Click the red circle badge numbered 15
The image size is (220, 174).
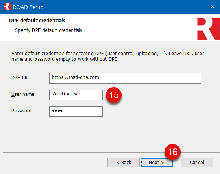114,95
